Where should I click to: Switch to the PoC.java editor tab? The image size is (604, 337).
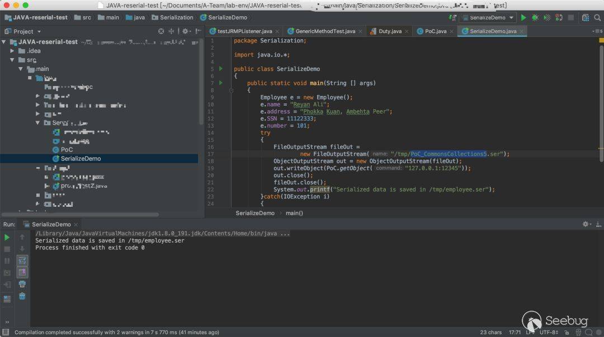pos(435,31)
